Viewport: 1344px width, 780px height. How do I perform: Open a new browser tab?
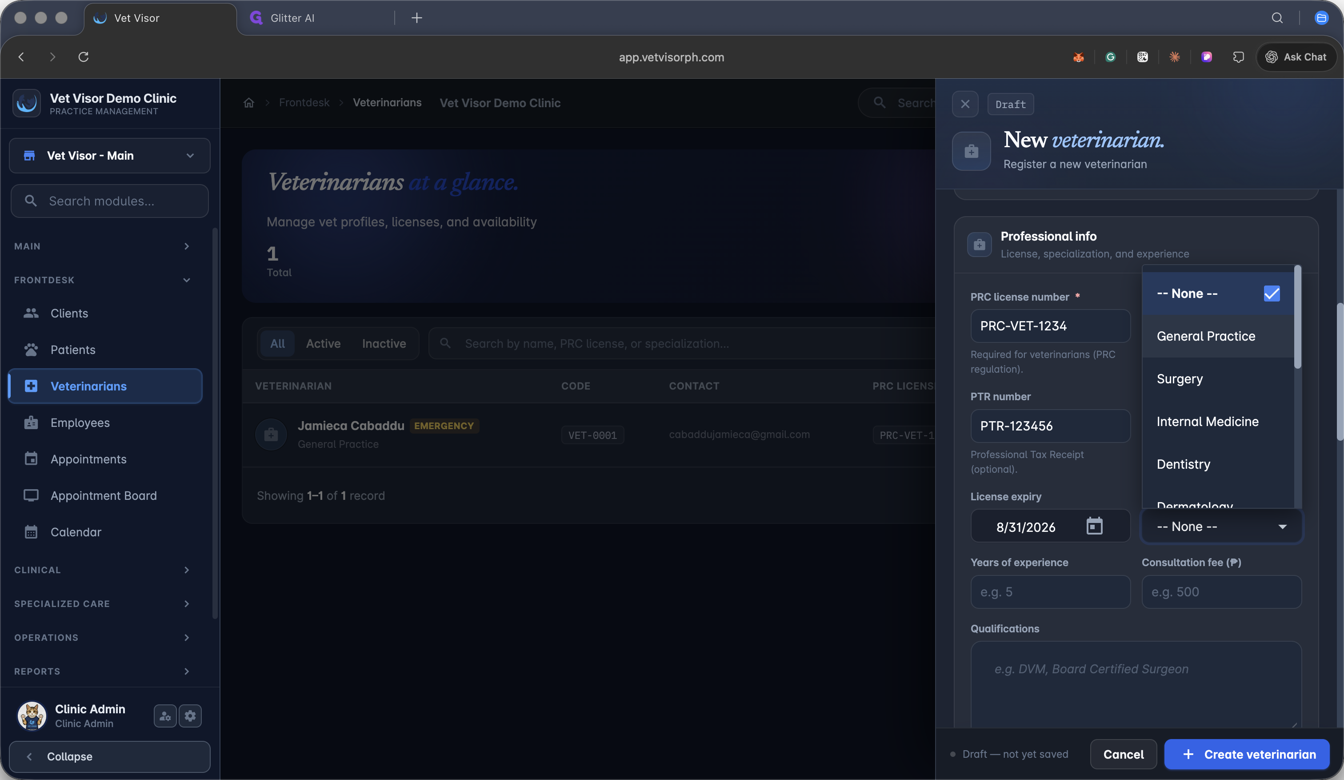coord(416,18)
